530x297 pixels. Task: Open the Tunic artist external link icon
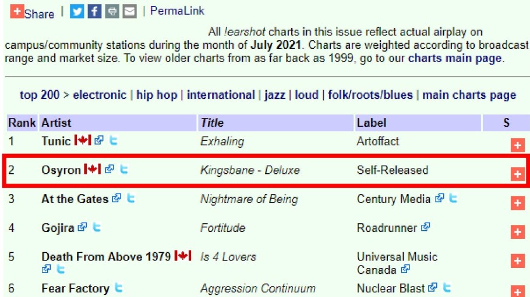(99, 141)
